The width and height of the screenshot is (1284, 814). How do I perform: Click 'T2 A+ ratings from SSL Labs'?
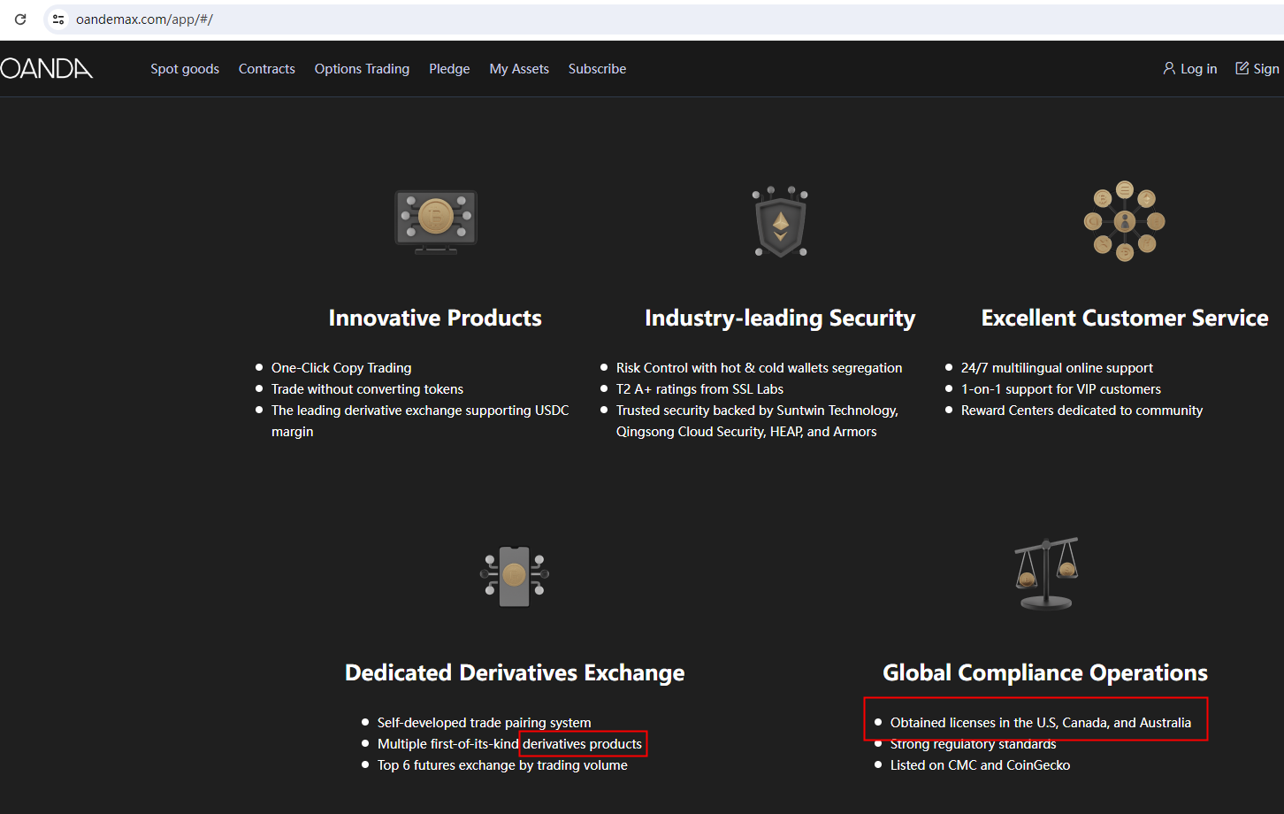click(x=699, y=389)
